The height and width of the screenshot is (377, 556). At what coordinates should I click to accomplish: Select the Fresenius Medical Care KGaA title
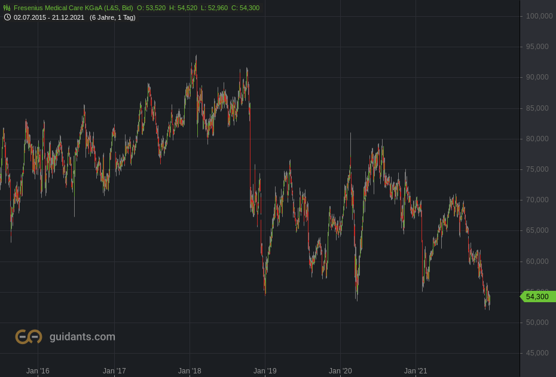(x=74, y=8)
